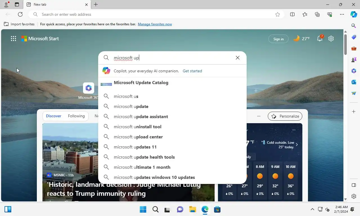Show hidden system tray icons
The height and width of the screenshot is (216, 360).
312,209
